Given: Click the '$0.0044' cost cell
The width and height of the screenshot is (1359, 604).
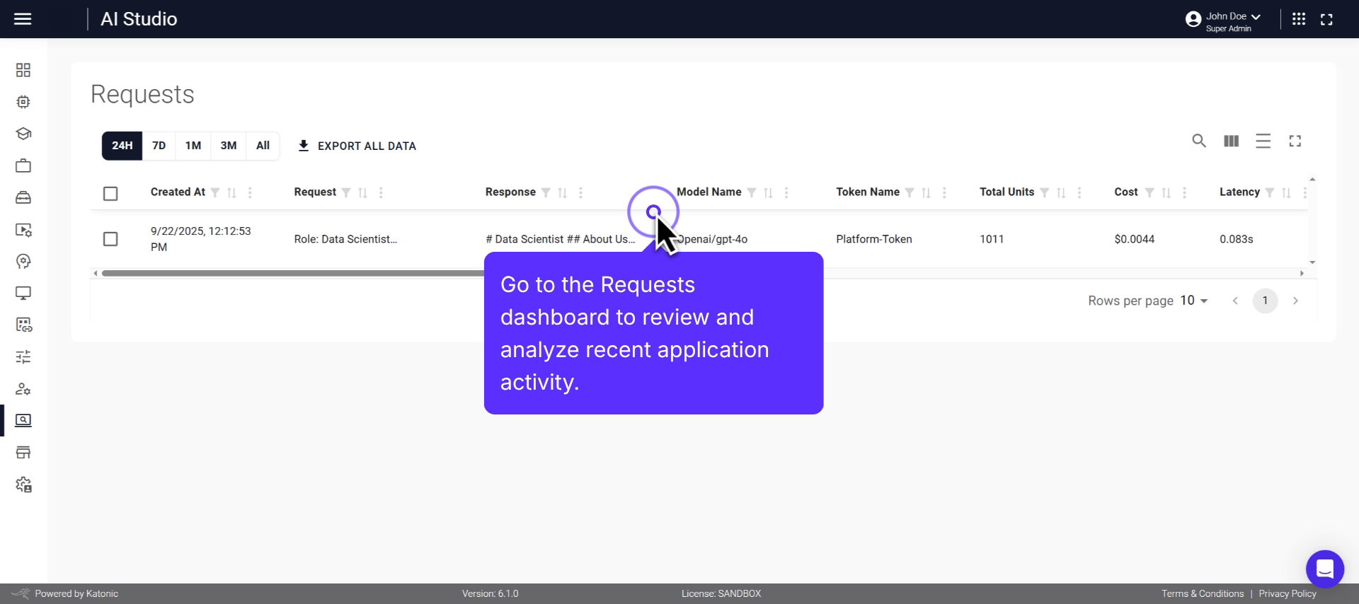Looking at the screenshot, I should tap(1135, 239).
